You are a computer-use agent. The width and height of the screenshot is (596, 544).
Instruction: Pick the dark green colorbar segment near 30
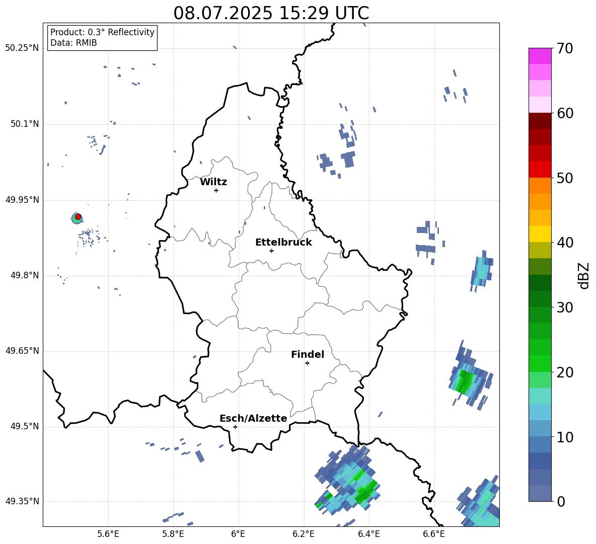pyautogui.click(x=540, y=298)
